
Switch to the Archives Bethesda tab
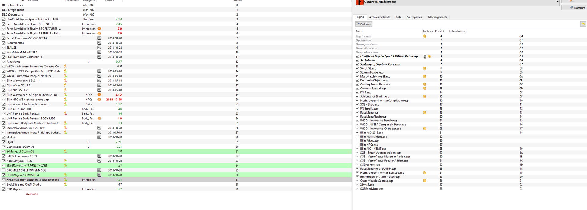point(379,17)
